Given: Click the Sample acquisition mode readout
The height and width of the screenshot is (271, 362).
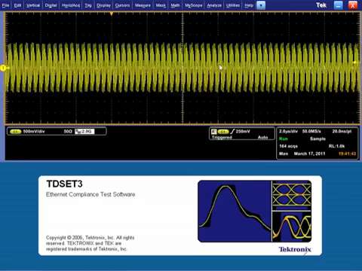Looking at the screenshot, I should pos(318,139).
